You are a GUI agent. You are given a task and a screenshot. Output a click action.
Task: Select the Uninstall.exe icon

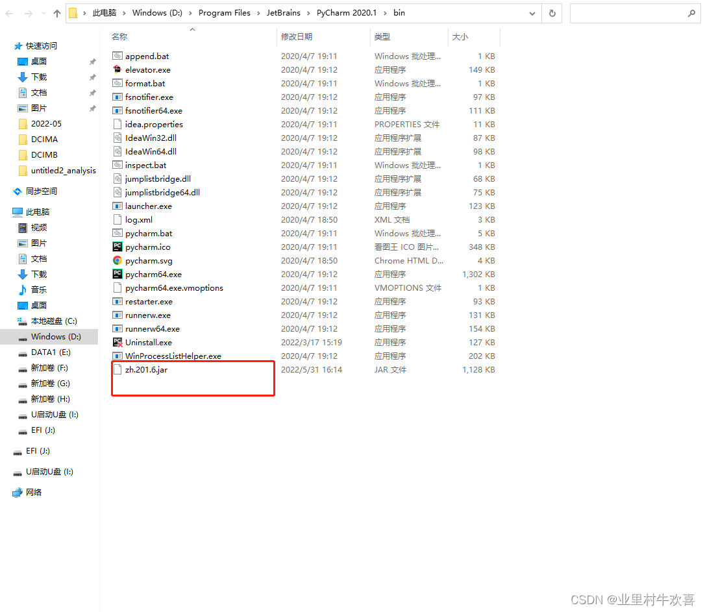(117, 343)
